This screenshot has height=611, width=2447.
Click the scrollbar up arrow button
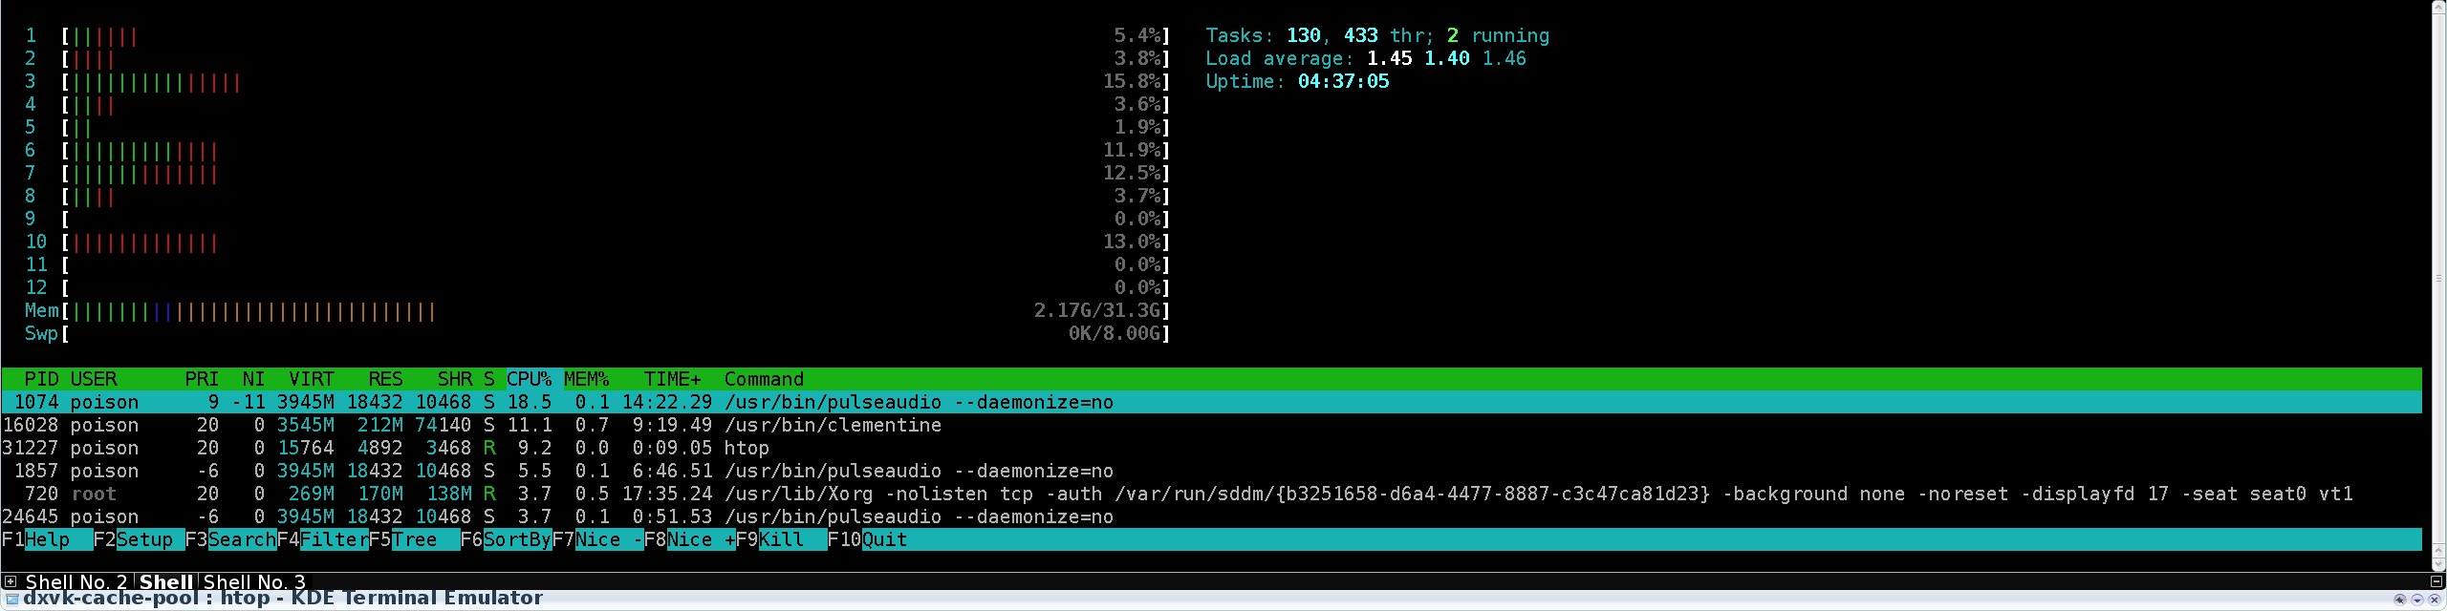(2439, 7)
